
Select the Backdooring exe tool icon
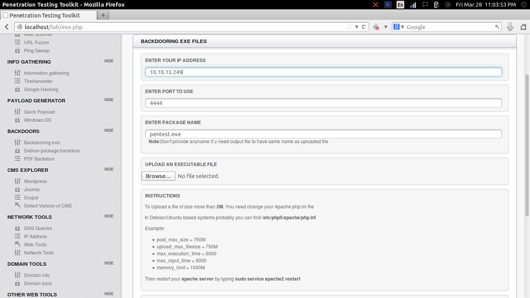[x=17, y=142]
